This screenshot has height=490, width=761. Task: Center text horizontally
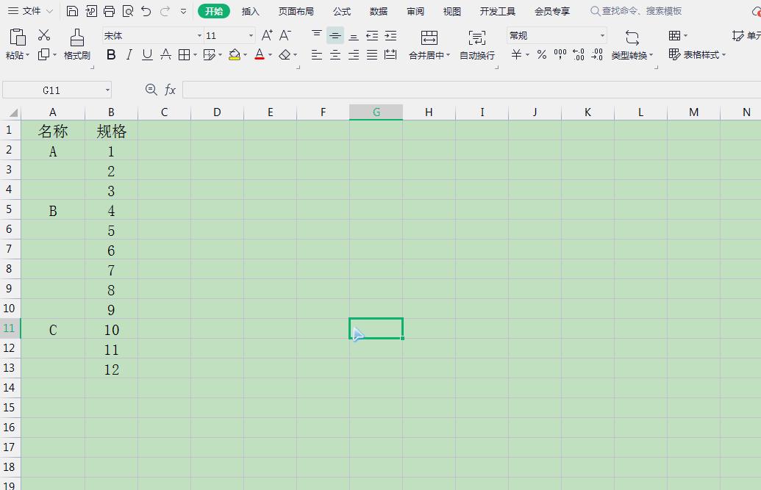coord(335,55)
